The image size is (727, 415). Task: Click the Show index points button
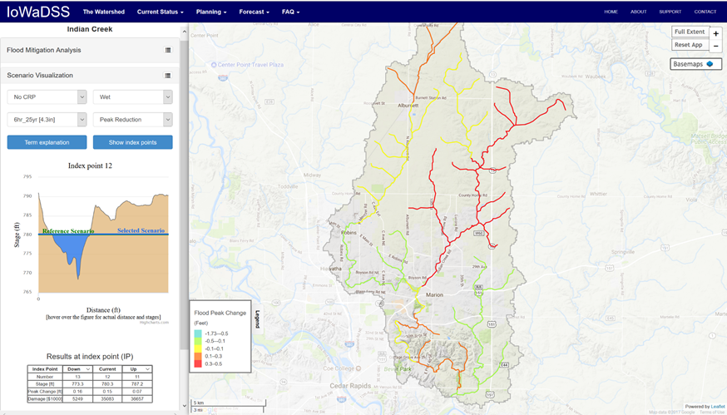tap(132, 142)
